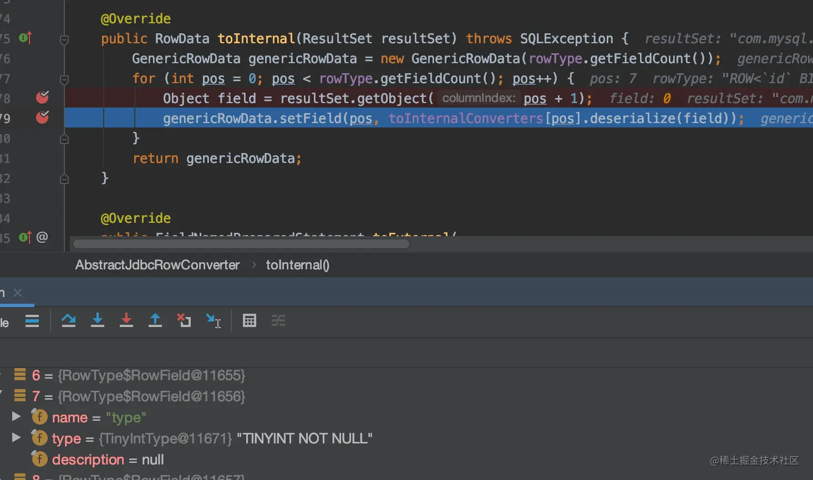The width and height of the screenshot is (813, 480).
Task: Click the array element icon for entry 6
Action: tap(20, 375)
